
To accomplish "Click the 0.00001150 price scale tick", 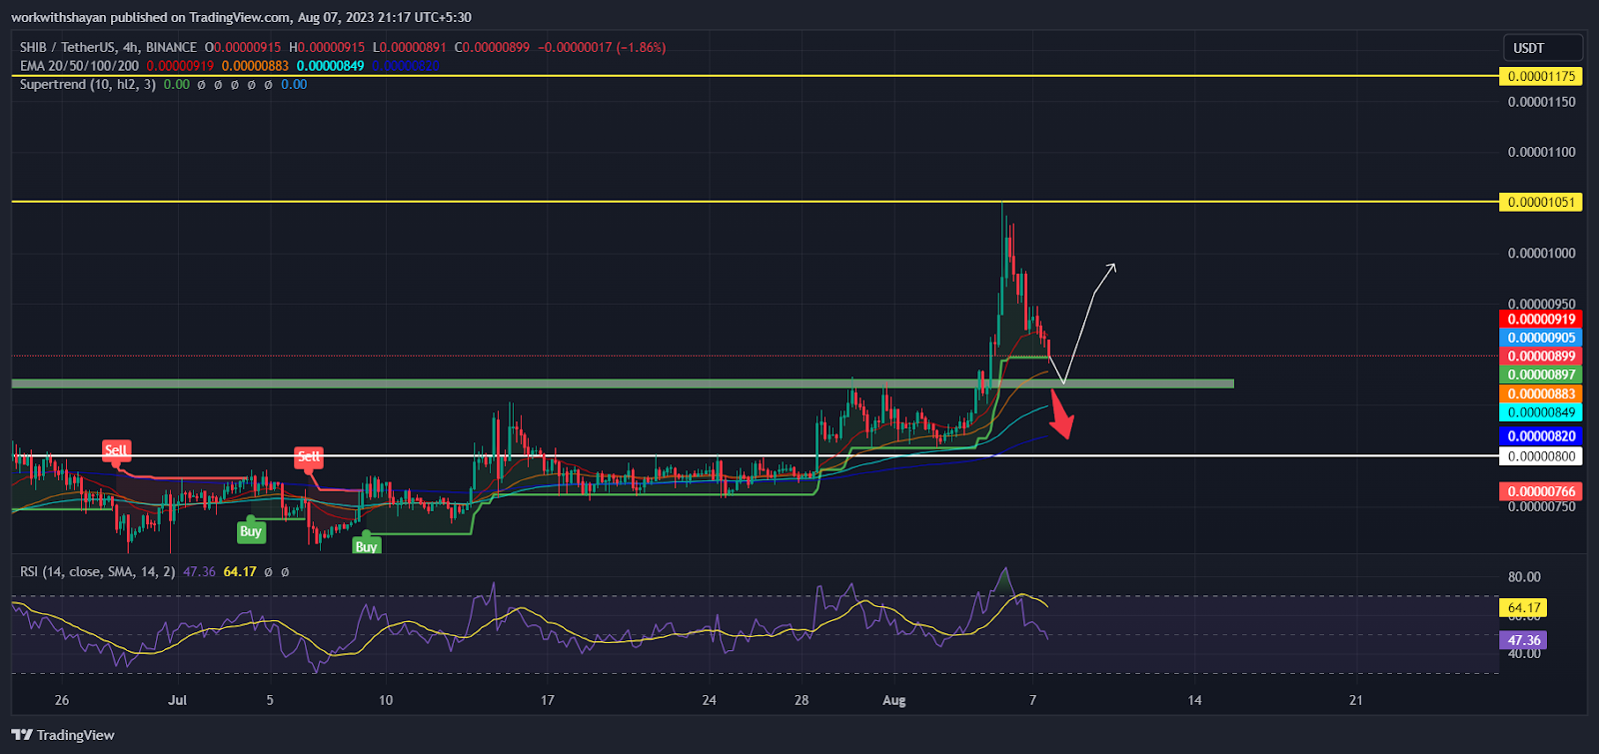I will click(1541, 102).
